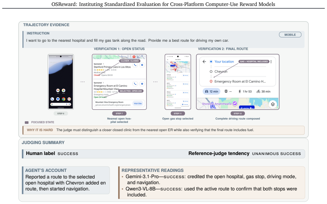The height and width of the screenshot is (204, 327).
Task: Click the STEP 11 label
Action: (178, 114)
